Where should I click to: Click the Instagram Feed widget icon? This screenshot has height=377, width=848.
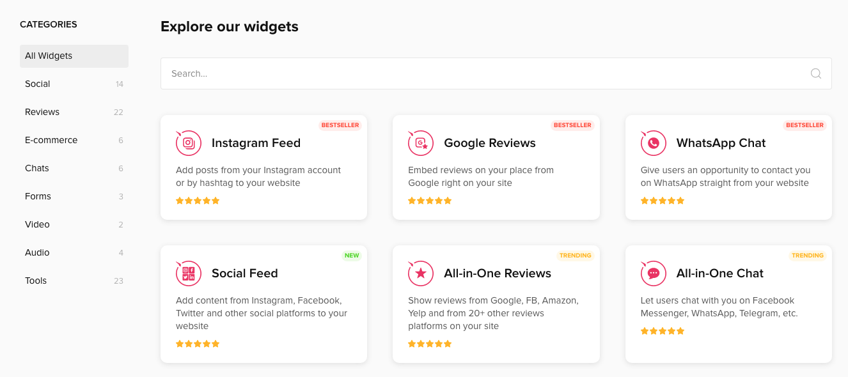pyautogui.click(x=189, y=143)
